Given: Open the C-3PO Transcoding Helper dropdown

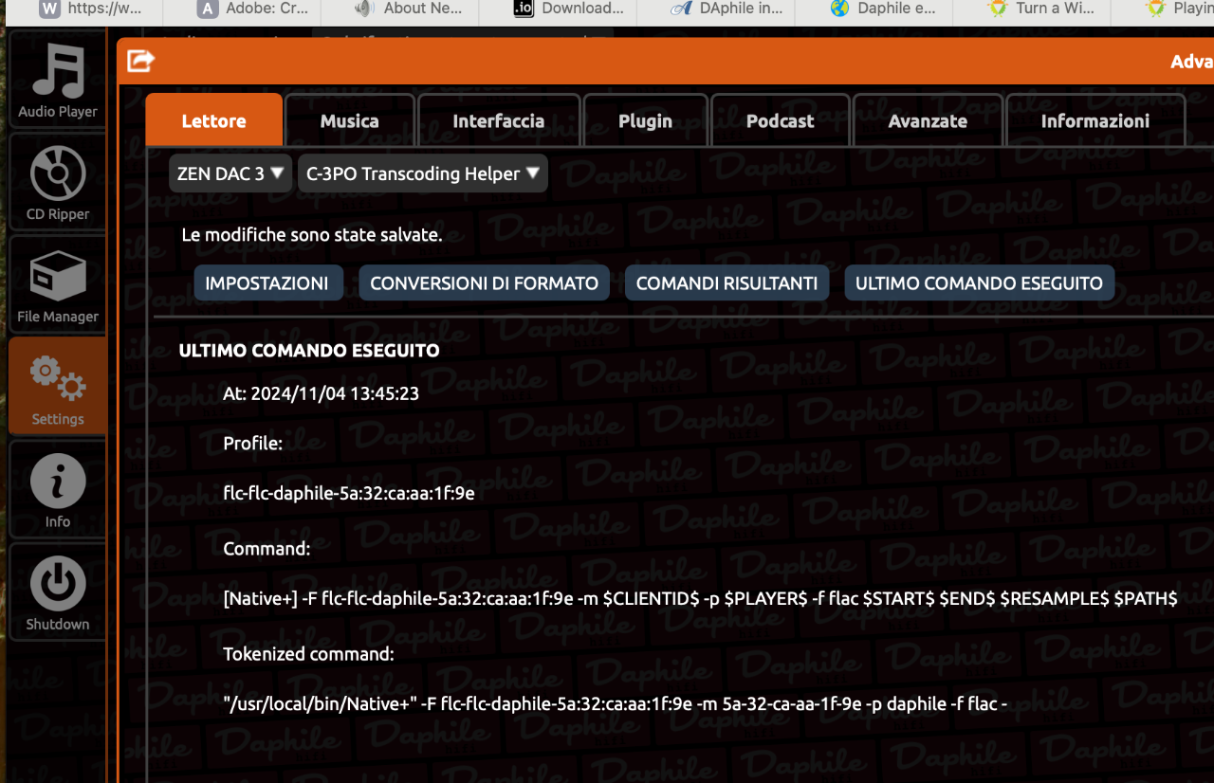Looking at the screenshot, I should 423,173.
